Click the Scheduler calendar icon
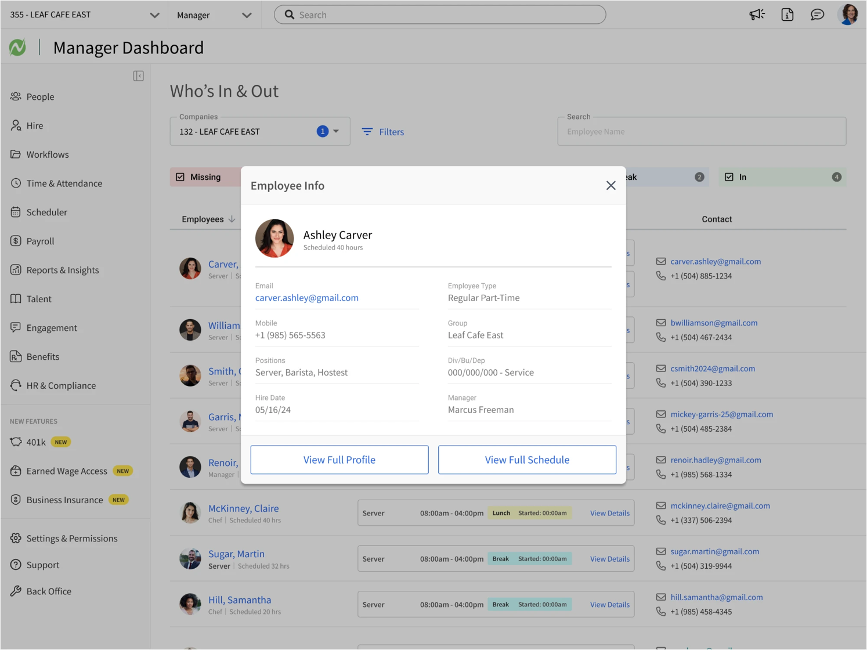867x650 pixels. tap(16, 212)
